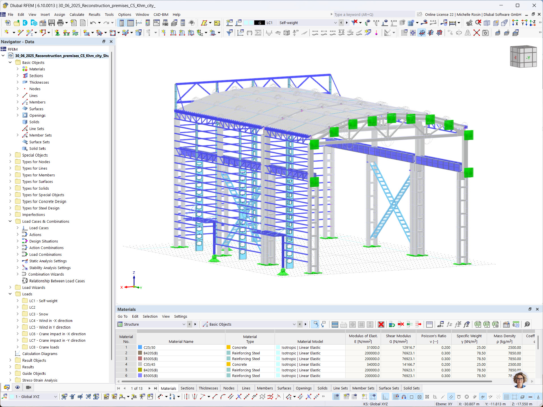Switch to the Sections tab at the bottom

tap(187, 388)
